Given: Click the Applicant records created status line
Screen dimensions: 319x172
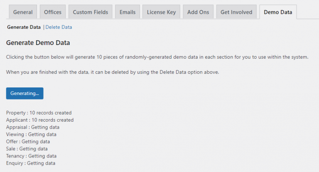Looking at the screenshot, I should click(40, 120).
